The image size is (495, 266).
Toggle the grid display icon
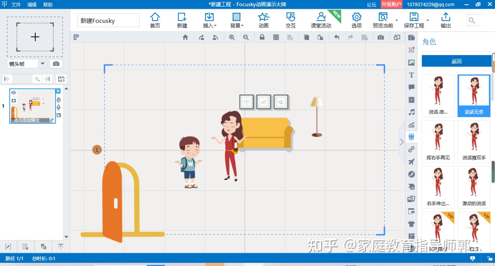click(276, 37)
